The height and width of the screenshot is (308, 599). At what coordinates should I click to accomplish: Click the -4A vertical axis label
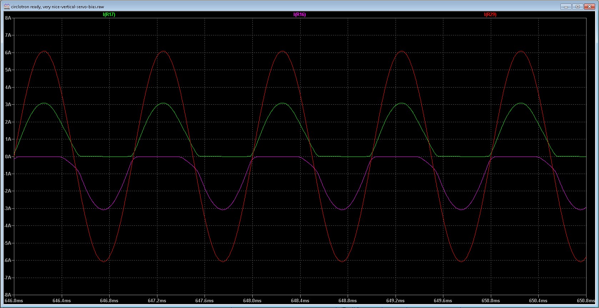click(7, 226)
